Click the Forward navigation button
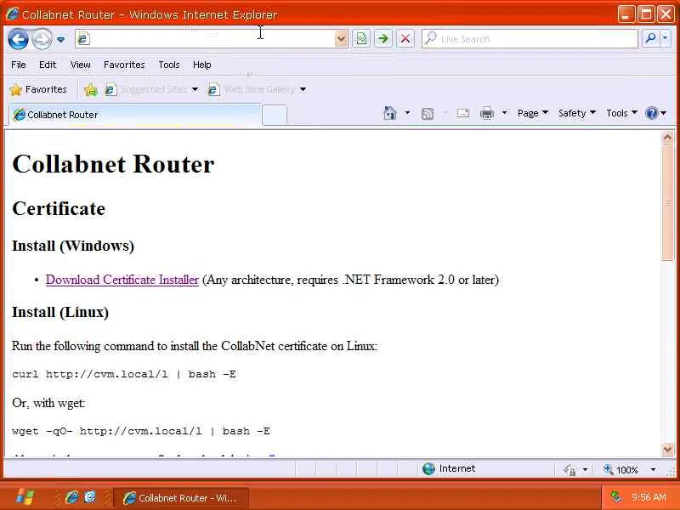The image size is (680, 510). pyautogui.click(x=42, y=39)
